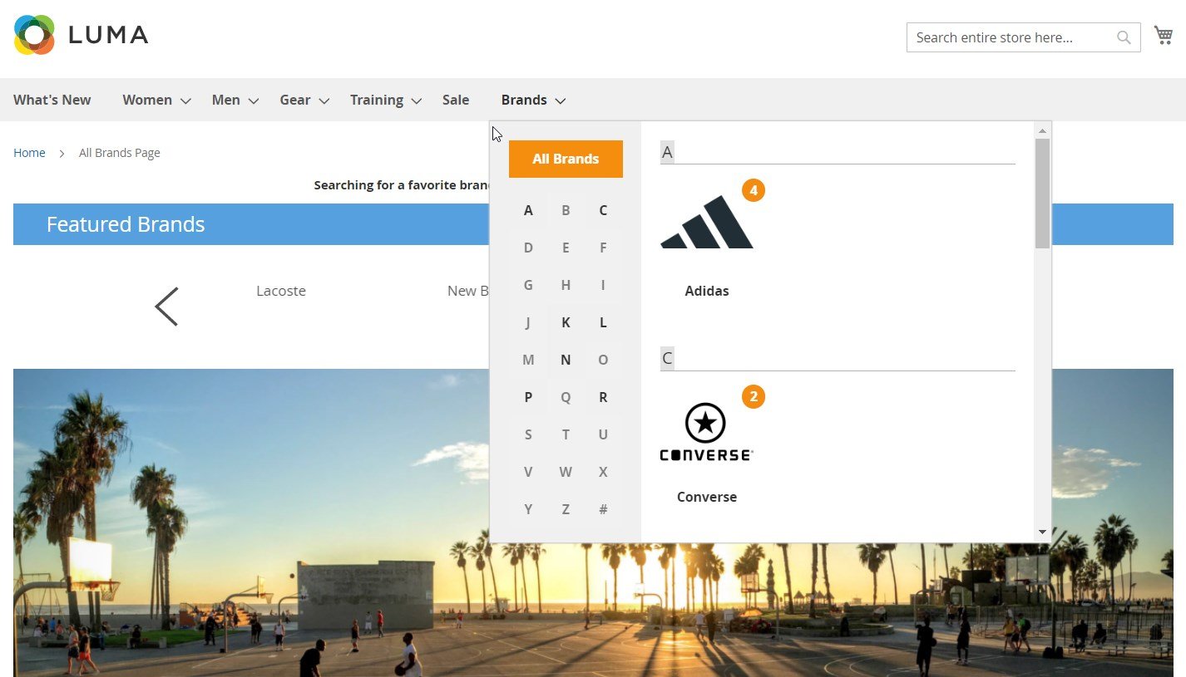Open the Brands menu item
This screenshot has width=1186, height=677.
point(524,100)
